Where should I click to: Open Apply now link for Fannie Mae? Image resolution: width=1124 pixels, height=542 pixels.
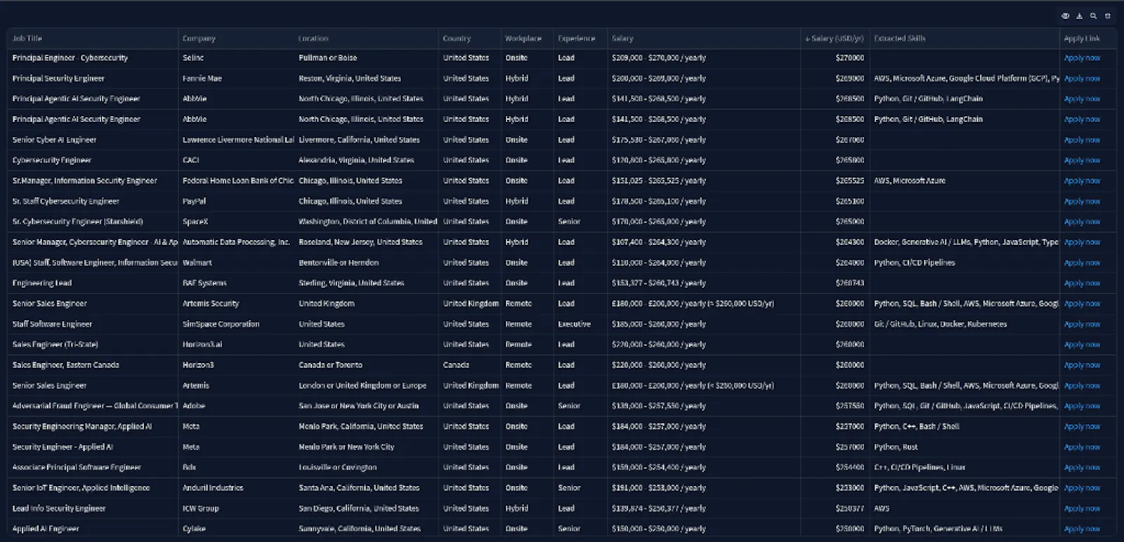pyautogui.click(x=1082, y=79)
